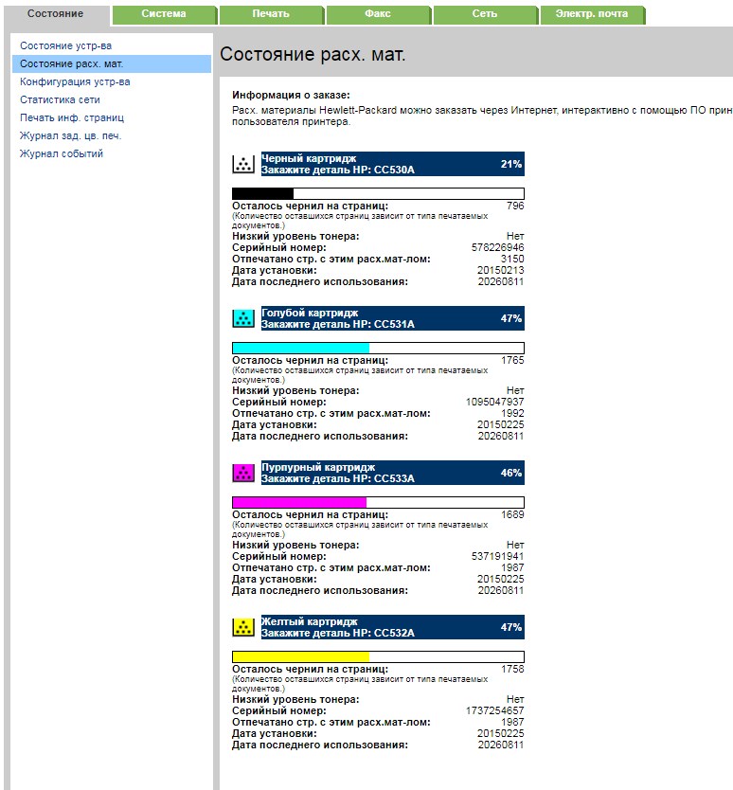
Task: Switch to the Печать tab
Action: 271,14
